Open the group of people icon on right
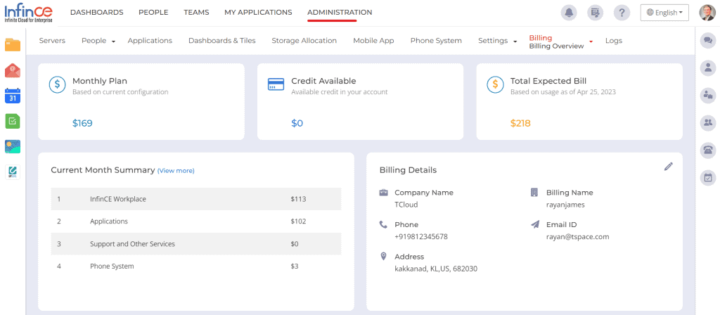Viewport: 720px width, 315px height. tap(707, 122)
